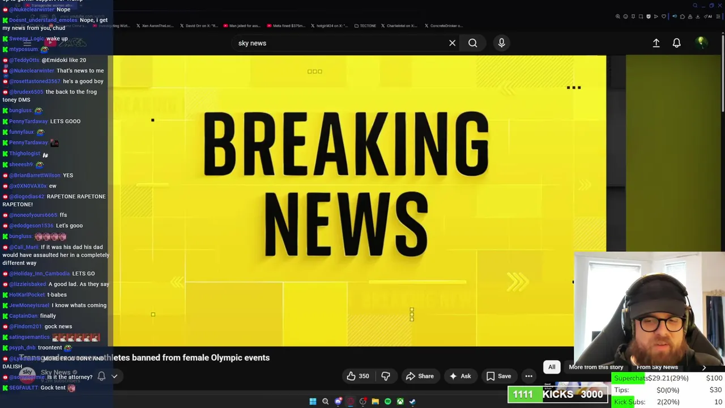This screenshot has height=408, width=725.
Task: Clear the 'sky news' search text
Action: pos(452,43)
